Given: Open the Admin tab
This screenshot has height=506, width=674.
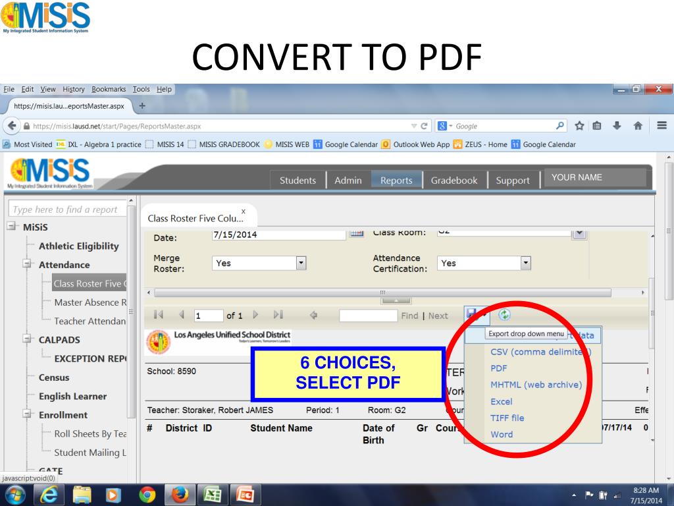Looking at the screenshot, I should click(348, 181).
